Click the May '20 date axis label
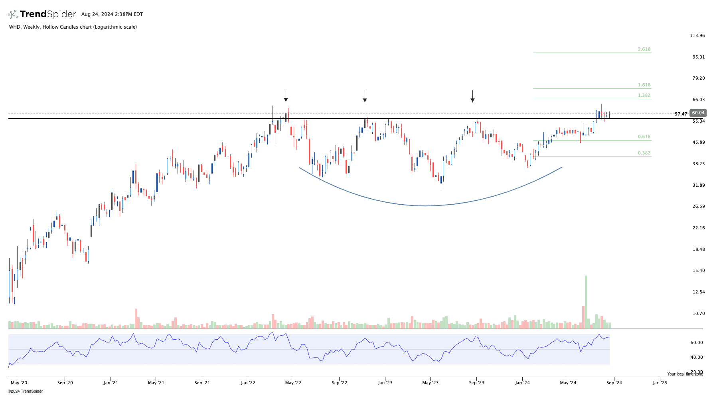Viewport: 715px width, 395px height. (19, 383)
